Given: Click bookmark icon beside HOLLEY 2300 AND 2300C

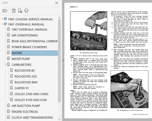Looking at the screenshot, I should point(11,94).
